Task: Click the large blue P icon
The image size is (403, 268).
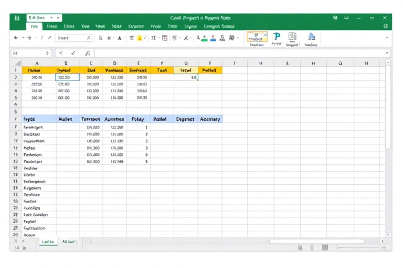Action: click(277, 37)
